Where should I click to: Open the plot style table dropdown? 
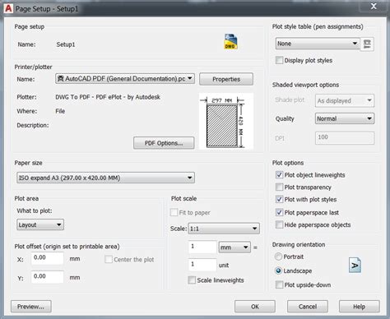(318, 44)
